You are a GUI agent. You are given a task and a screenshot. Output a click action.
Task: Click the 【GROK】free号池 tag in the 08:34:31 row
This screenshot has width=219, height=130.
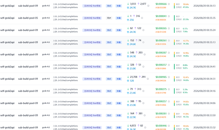92,79
